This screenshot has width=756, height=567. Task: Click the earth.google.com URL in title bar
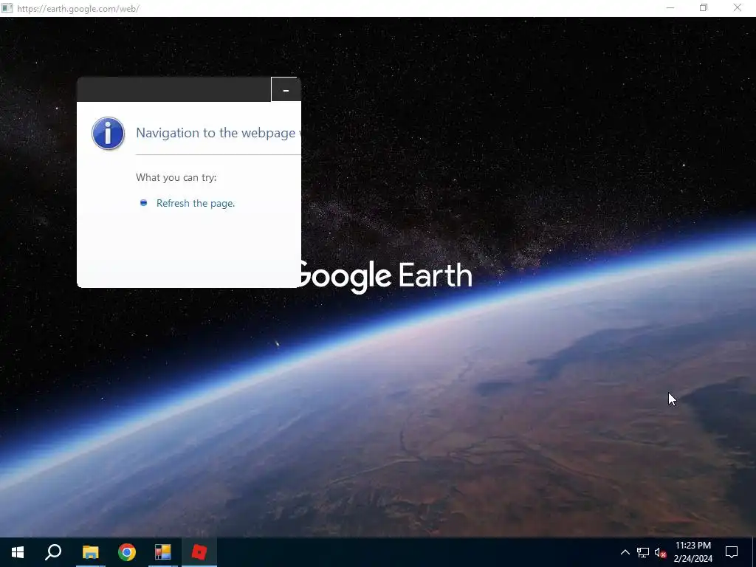pyautogui.click(x=78, y=9)
